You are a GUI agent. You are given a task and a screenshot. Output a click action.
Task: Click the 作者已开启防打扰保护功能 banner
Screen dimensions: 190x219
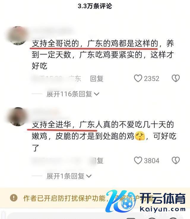pyautogui.click(x=95, y=198)
